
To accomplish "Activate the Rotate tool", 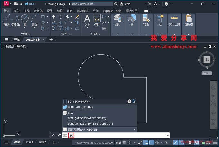I will point(60,17).
